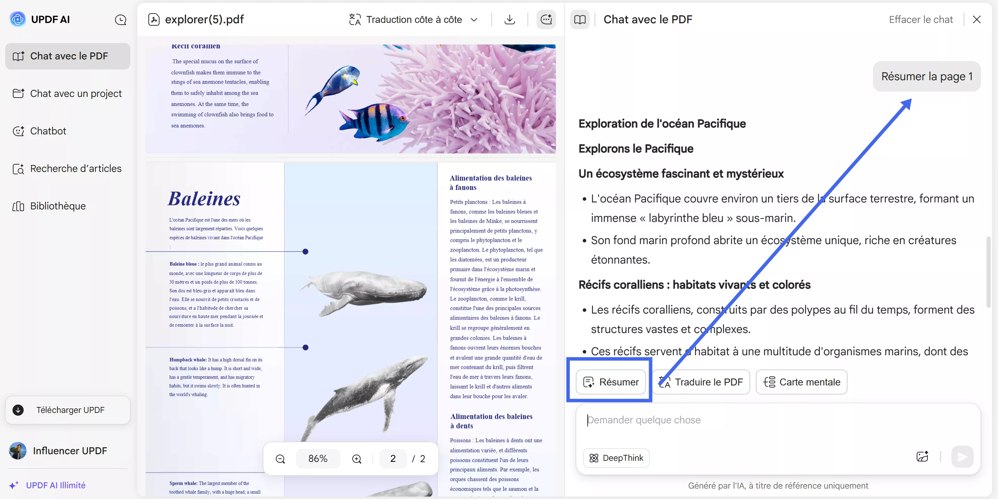Enable DeepThink mode

[x=616, y=458]
